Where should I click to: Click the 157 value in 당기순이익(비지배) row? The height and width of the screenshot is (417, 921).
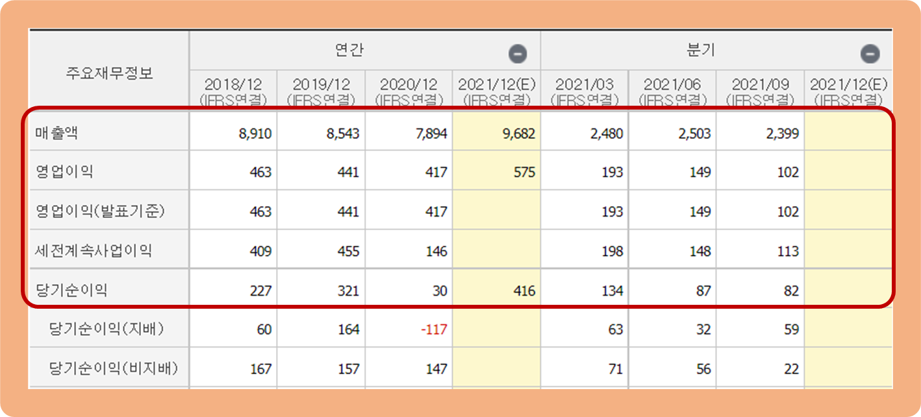coord(348,369)
